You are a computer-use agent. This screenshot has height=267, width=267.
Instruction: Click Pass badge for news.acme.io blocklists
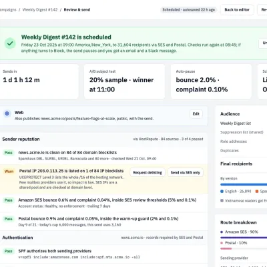[x=9, y=153]
